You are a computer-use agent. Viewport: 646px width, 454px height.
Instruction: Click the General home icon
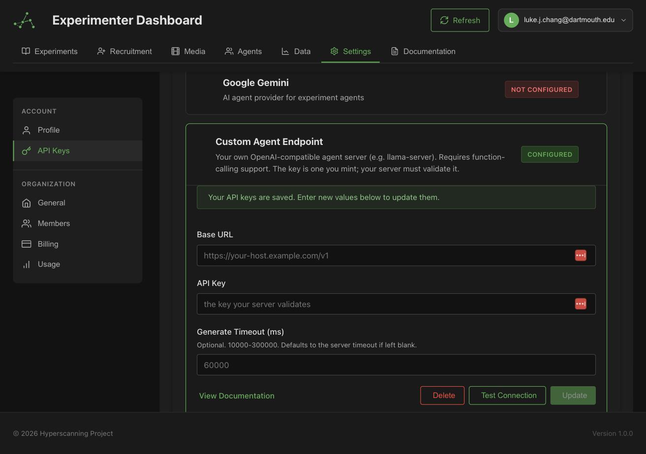point(27,203)
